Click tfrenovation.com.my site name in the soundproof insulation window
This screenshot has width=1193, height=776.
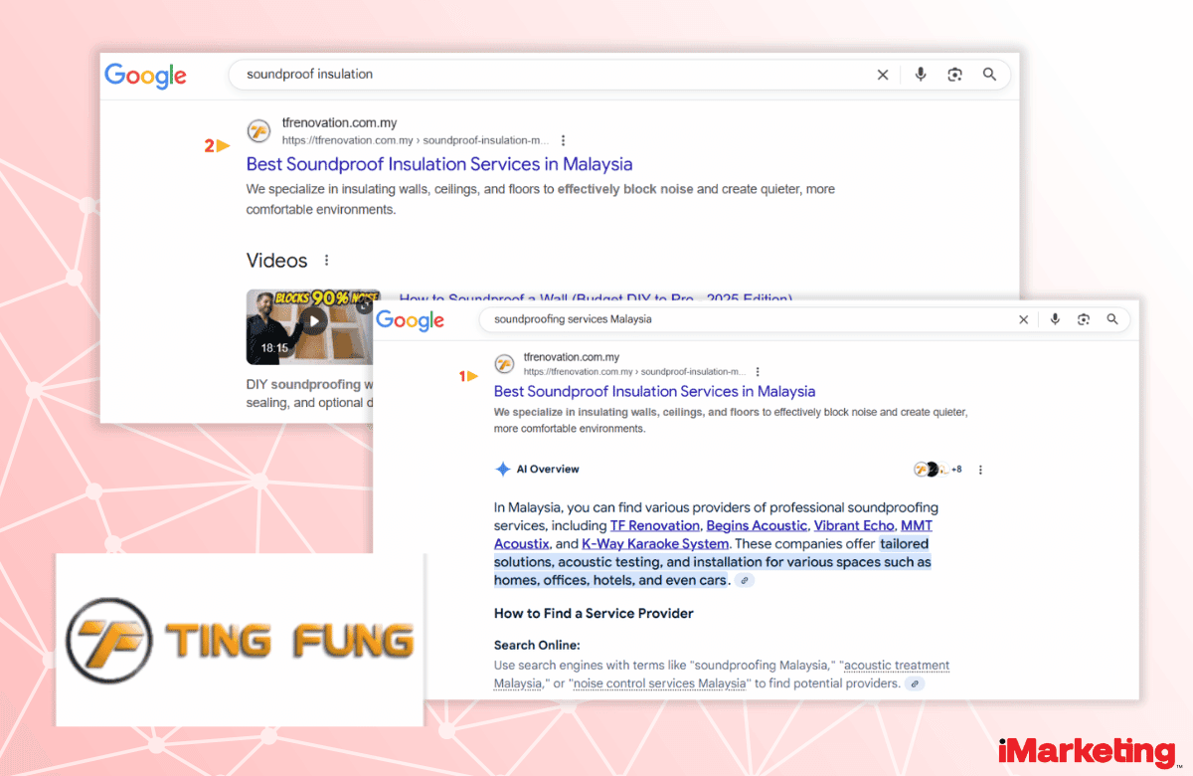pyautogui.click(x=339, y=123)
